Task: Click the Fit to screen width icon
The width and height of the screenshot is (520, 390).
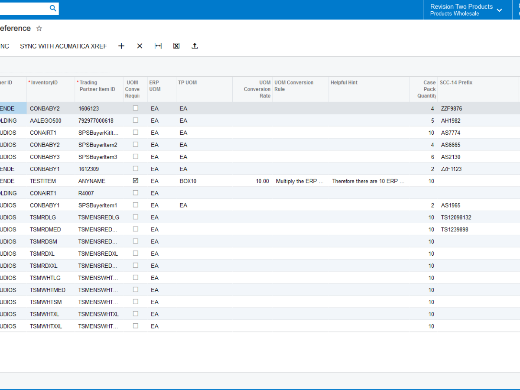Action: click(158, 45)
